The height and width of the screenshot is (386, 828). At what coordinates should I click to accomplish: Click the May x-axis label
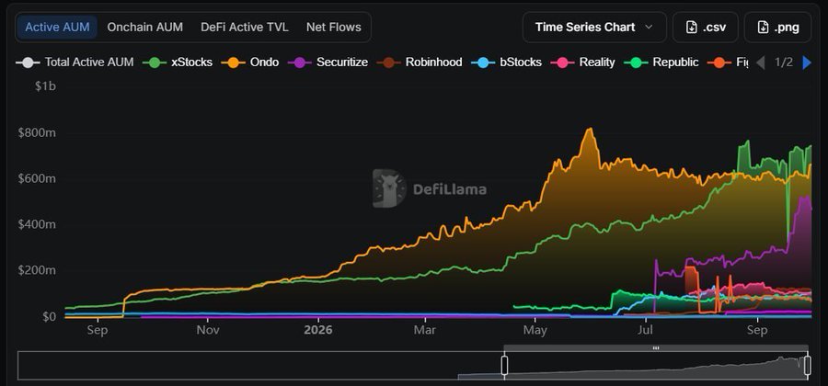coord(535,330)
